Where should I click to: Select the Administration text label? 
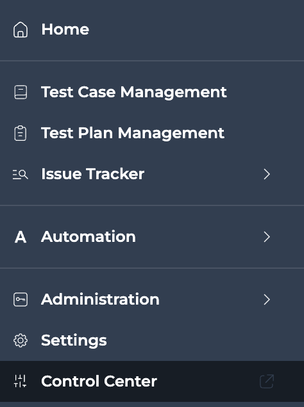coord(101,299)
